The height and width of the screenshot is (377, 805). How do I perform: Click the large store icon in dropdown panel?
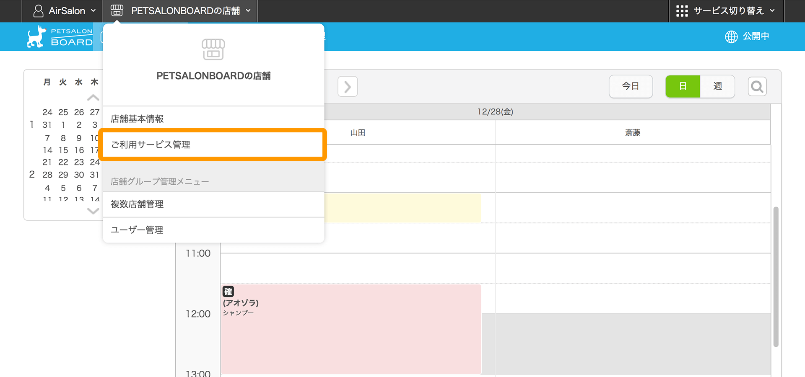point(213,49)
